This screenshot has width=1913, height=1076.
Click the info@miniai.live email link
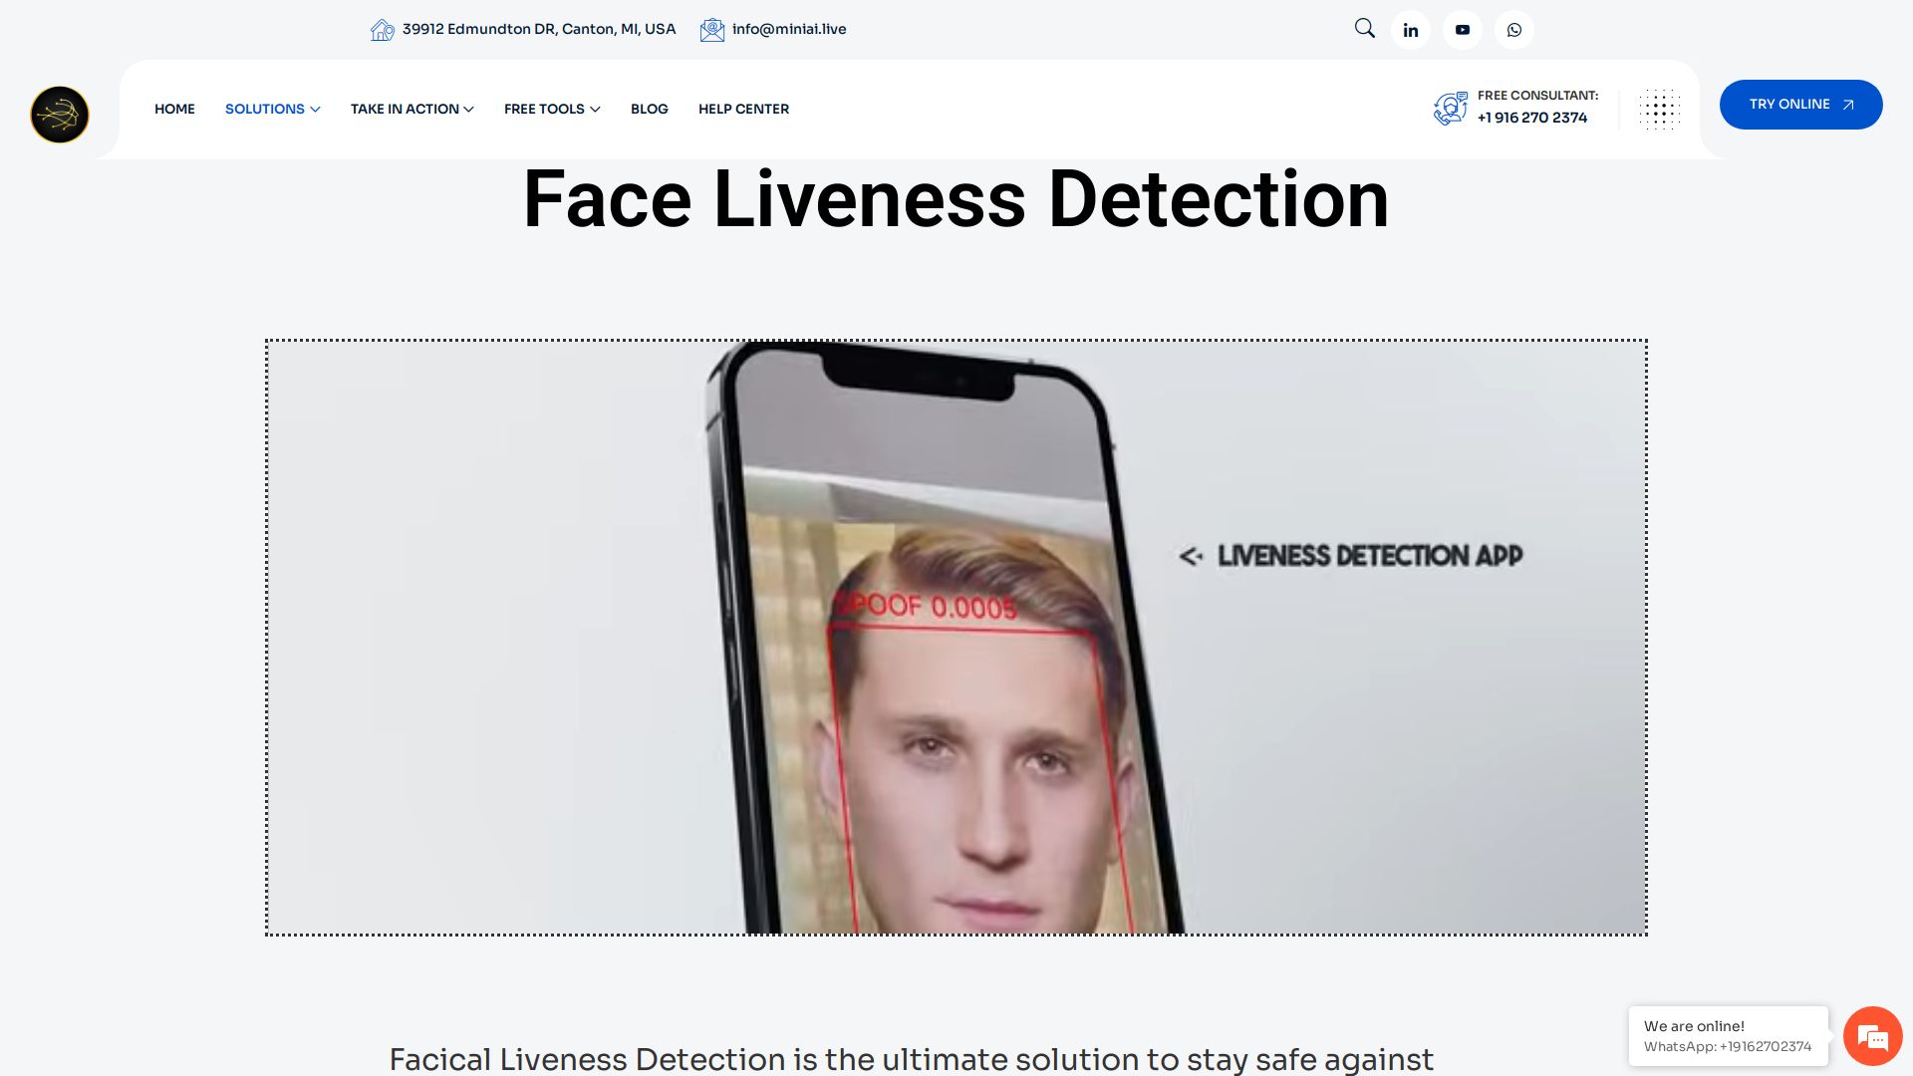[x=789, y=29]
